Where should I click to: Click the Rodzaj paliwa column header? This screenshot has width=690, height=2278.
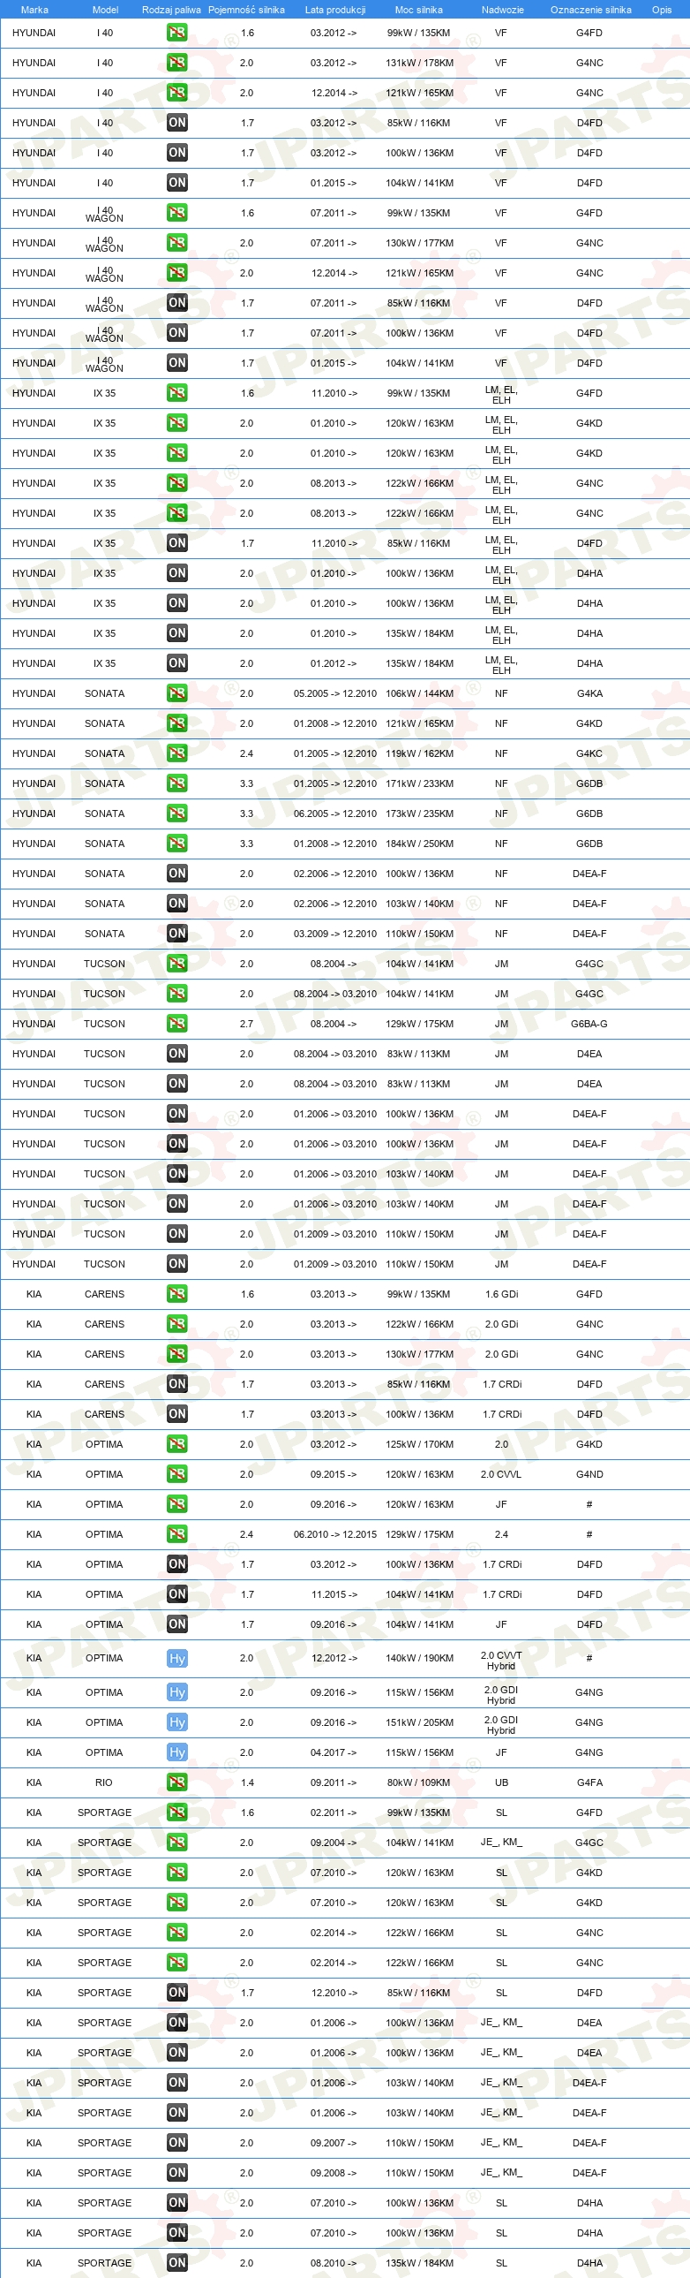coord(171,10)
